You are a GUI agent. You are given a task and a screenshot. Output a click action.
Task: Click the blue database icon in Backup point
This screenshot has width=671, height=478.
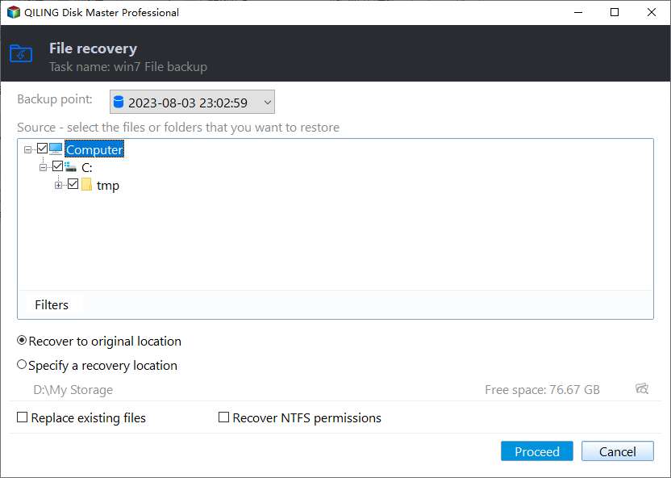click(119, 102)
